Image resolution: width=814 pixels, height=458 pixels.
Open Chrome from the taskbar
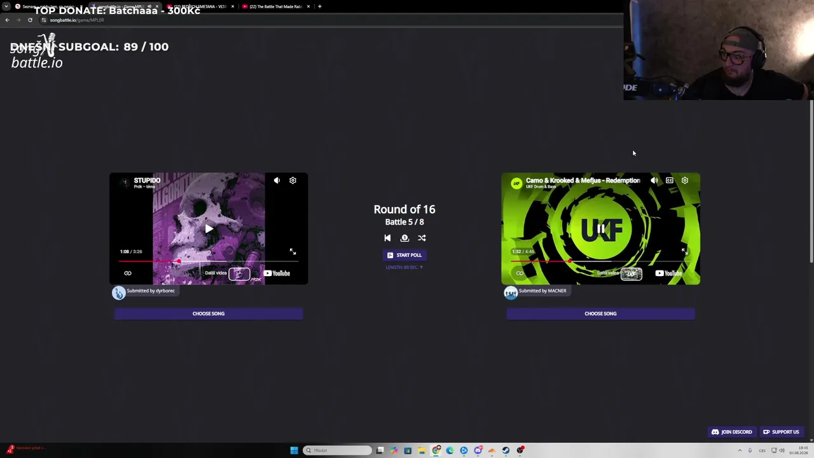click(436, 450)
